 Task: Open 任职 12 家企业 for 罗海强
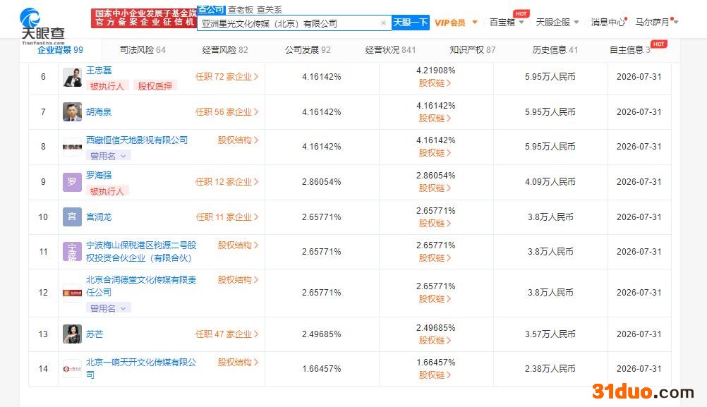click(226, 182)
